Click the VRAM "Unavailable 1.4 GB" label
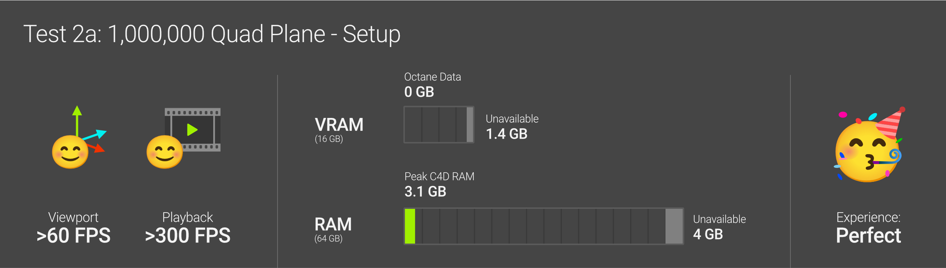946x268 pixels. coord(512,127)
